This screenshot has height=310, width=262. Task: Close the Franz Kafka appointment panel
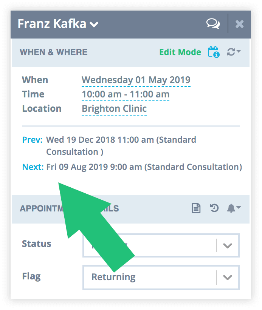coord(239,24)
